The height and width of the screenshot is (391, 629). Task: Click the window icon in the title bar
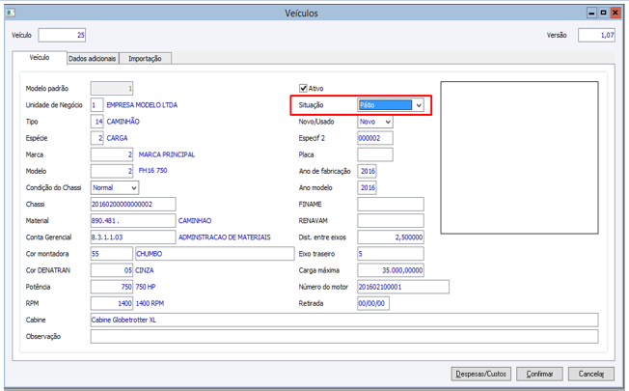[11, 13]
